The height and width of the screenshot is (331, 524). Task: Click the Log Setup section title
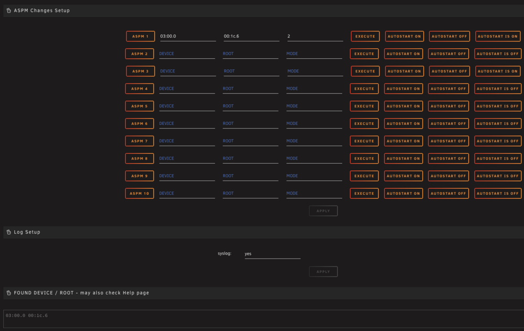tap(27, 232)
